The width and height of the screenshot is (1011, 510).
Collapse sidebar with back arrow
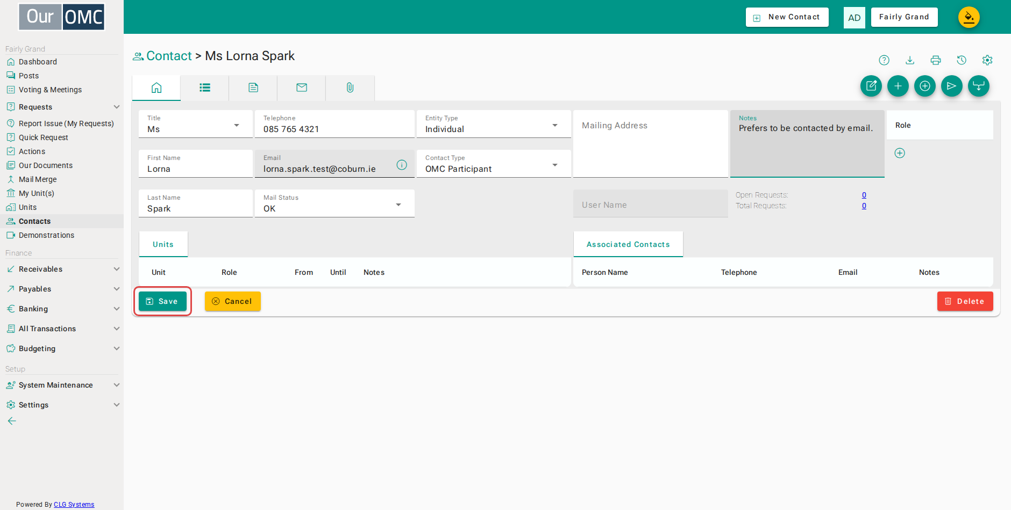pos(12,421)
